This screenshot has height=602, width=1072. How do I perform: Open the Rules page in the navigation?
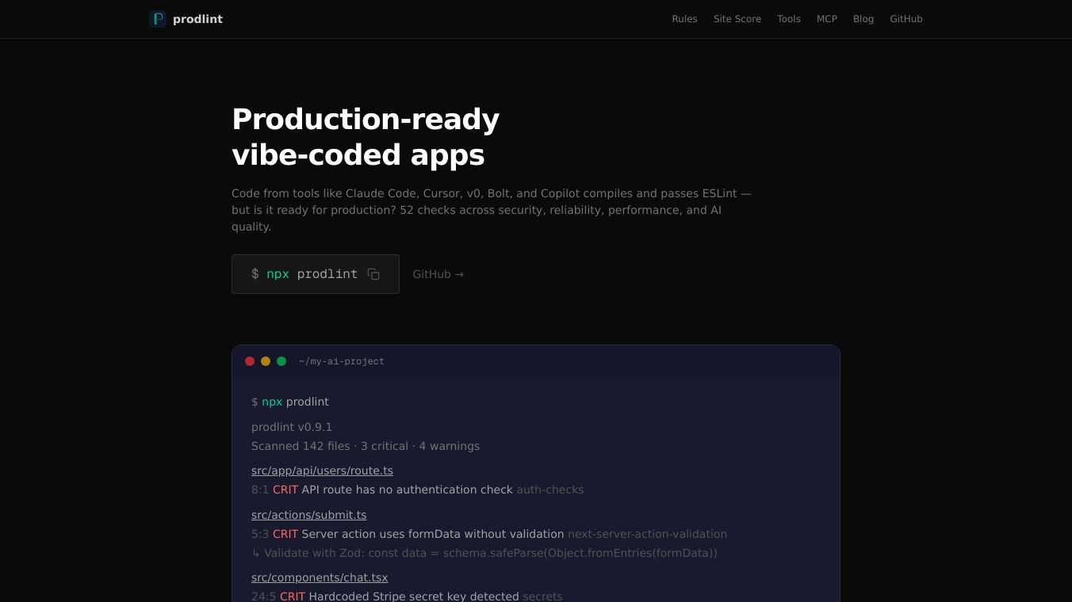click(x=684, y=19)
